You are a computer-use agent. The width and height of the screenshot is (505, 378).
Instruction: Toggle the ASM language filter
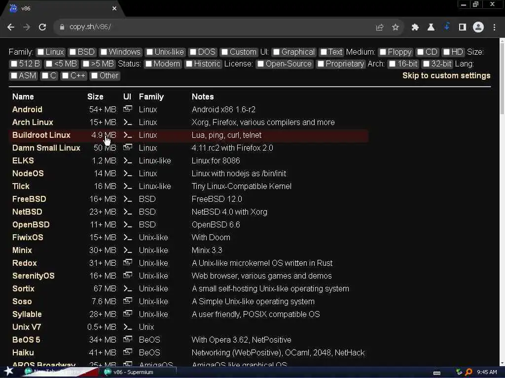(14, 76)
